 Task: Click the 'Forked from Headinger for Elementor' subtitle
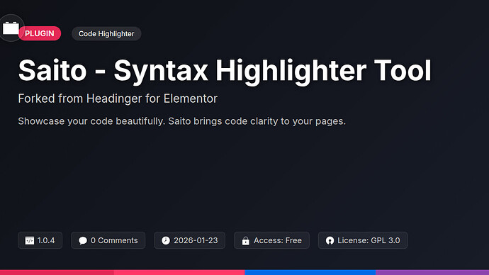118,99
